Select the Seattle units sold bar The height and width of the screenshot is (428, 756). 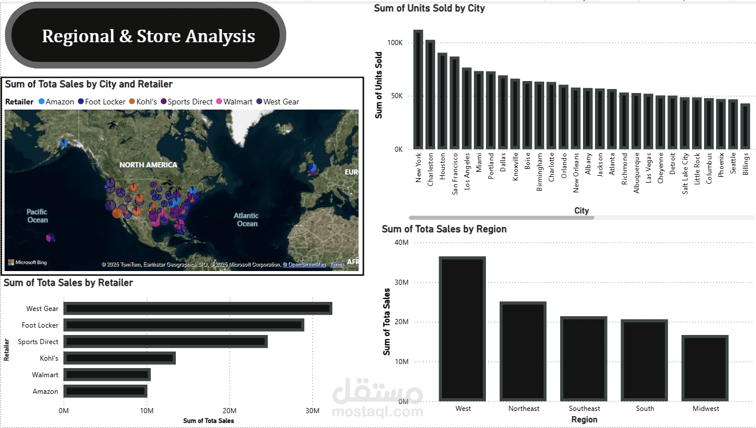point(733,124)
